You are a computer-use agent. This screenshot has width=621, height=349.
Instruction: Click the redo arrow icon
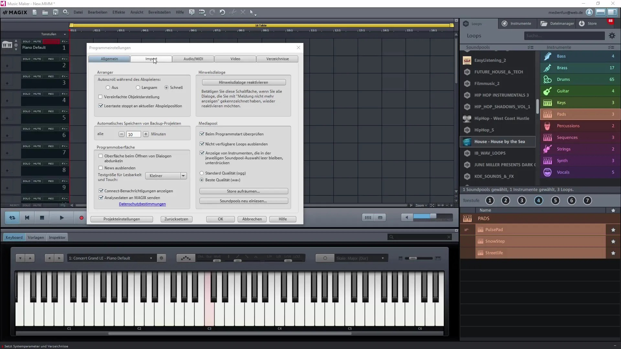point(212,12)
